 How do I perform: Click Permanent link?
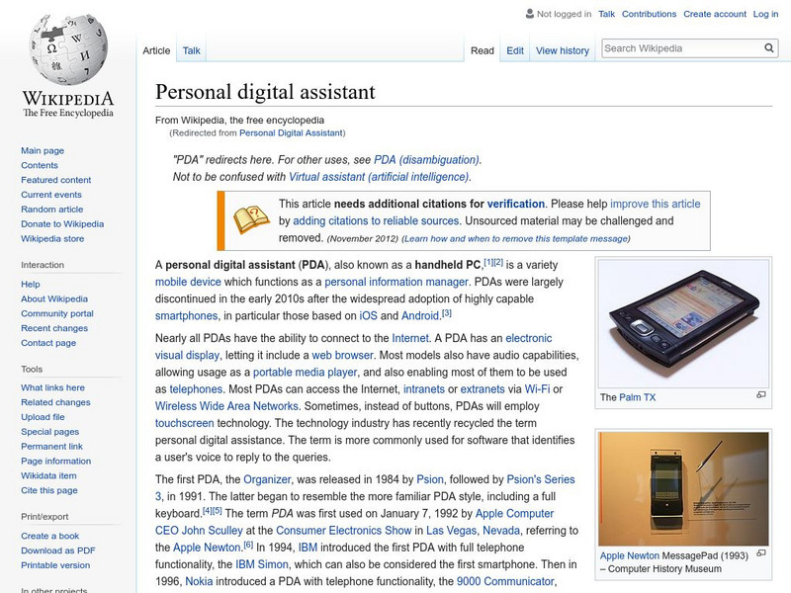(51, 446)
